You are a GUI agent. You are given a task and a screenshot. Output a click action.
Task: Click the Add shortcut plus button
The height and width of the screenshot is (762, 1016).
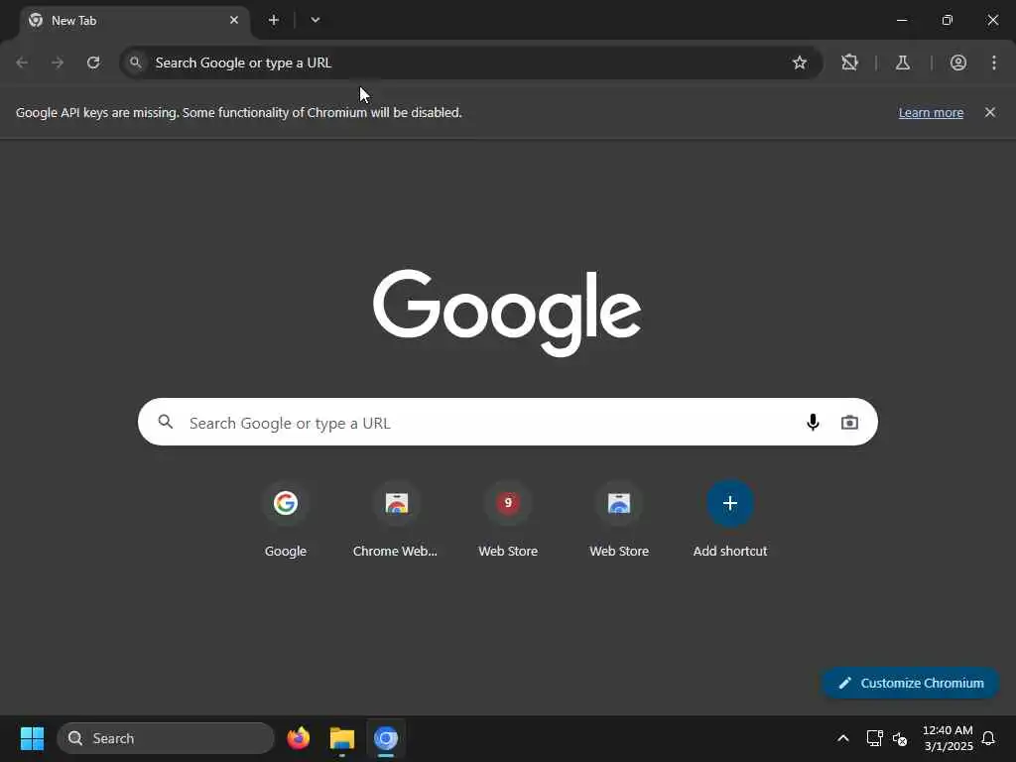[x=730, y=503]
